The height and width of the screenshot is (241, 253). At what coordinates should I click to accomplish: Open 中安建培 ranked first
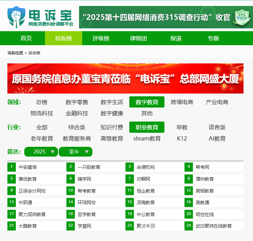click(27, 167)
